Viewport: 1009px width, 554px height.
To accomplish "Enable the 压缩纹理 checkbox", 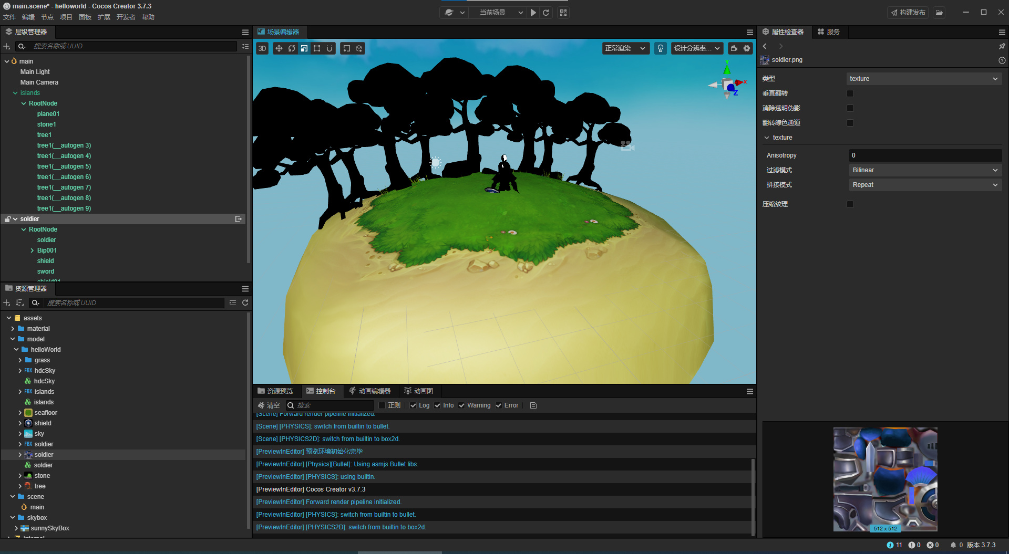I will pyautogui.click(x=850, y=204).
